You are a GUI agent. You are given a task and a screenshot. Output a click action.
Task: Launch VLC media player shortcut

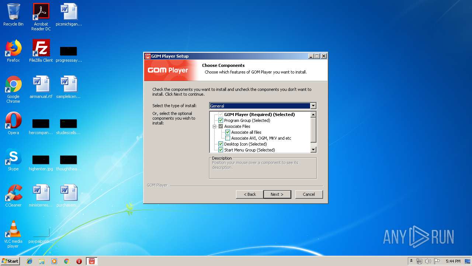pyautogui.click(x=13, y=234)
